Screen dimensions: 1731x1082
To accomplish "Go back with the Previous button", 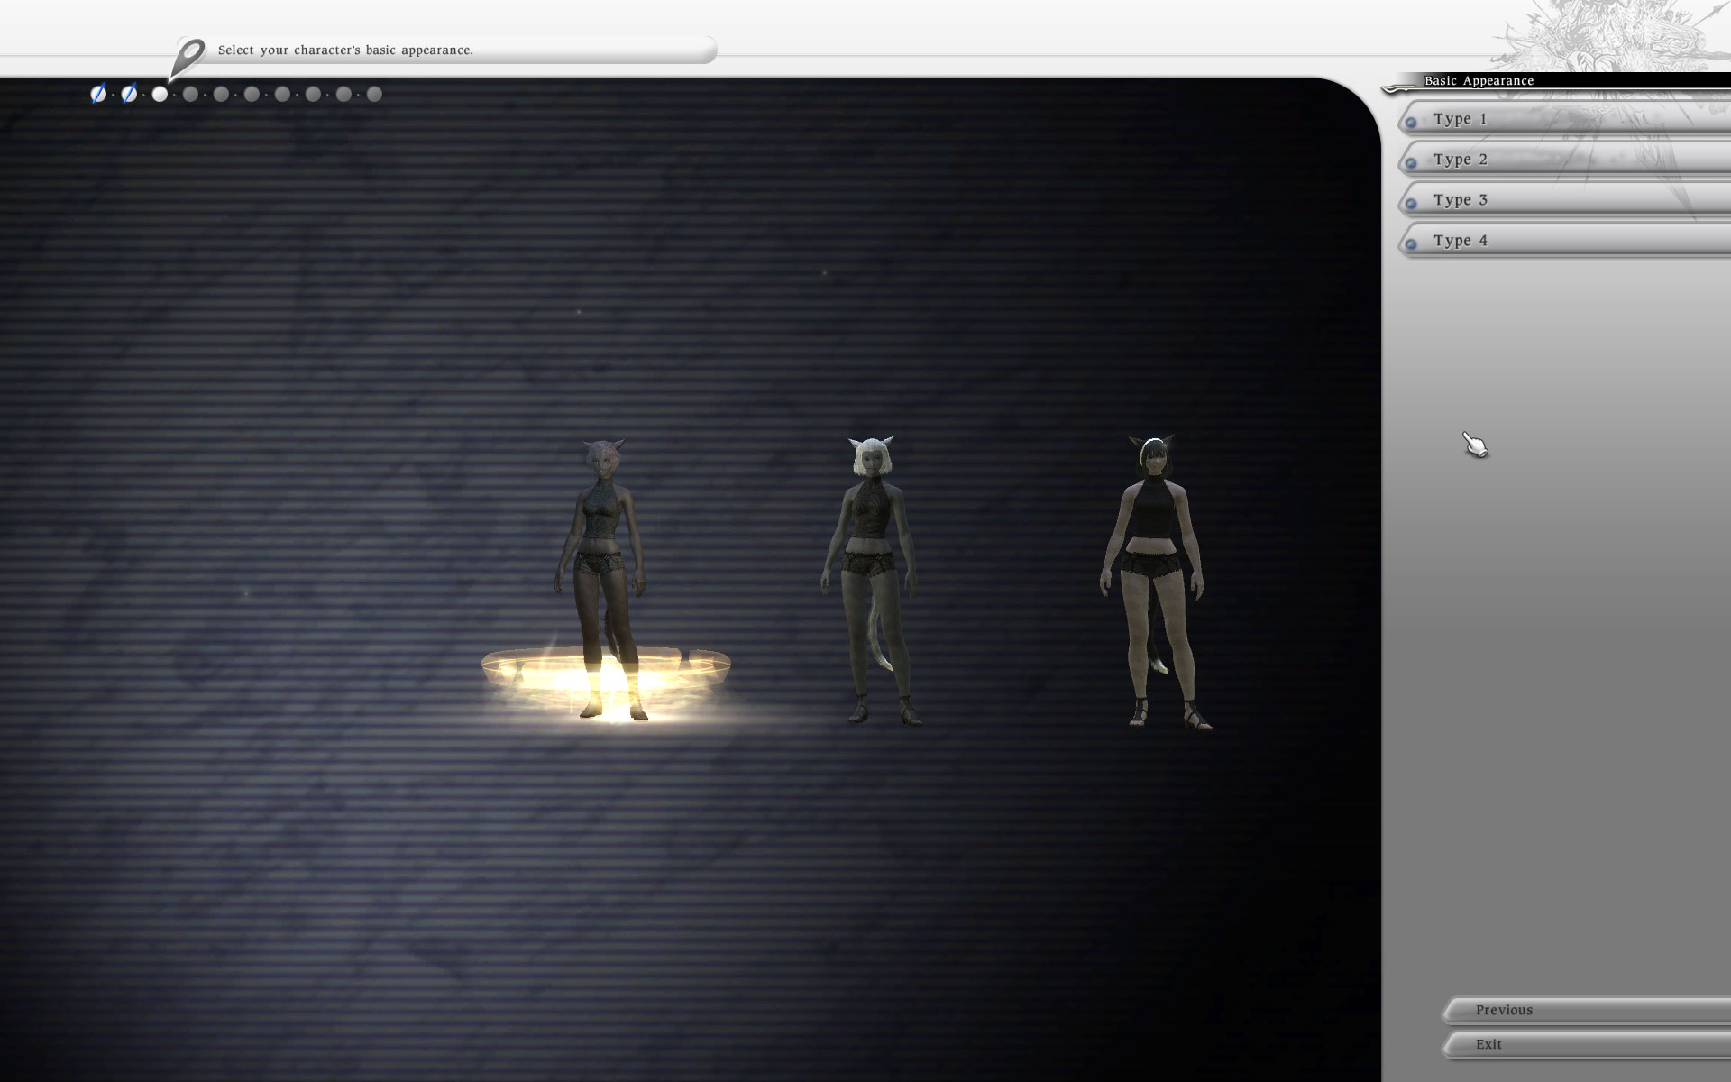I will [1587, 1010].
